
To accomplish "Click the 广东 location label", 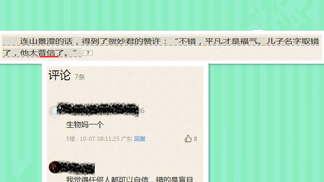I will tap(127, 139).
